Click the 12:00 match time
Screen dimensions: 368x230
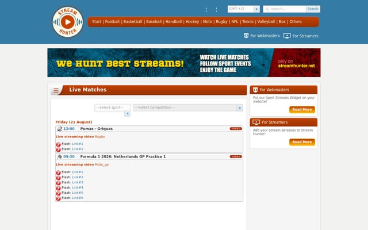69,129
